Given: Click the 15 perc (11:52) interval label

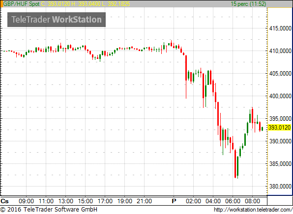Looking at the screenshot, I should pos(248,4).
